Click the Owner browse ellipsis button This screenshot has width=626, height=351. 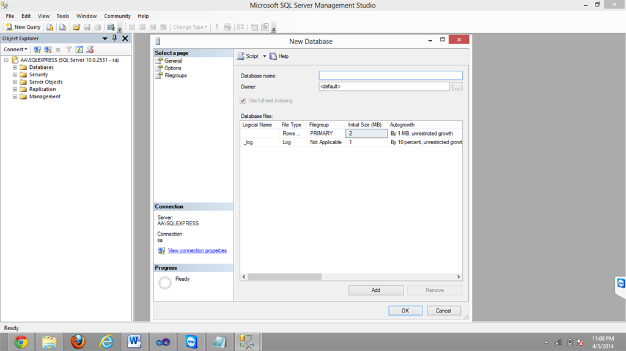point(457,87)
